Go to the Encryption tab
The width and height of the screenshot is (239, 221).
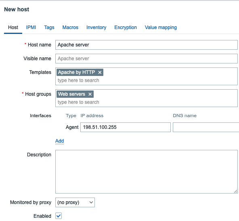click(x=126, y=27)
